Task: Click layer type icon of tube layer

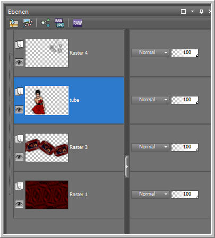Action: pos(19,92)
